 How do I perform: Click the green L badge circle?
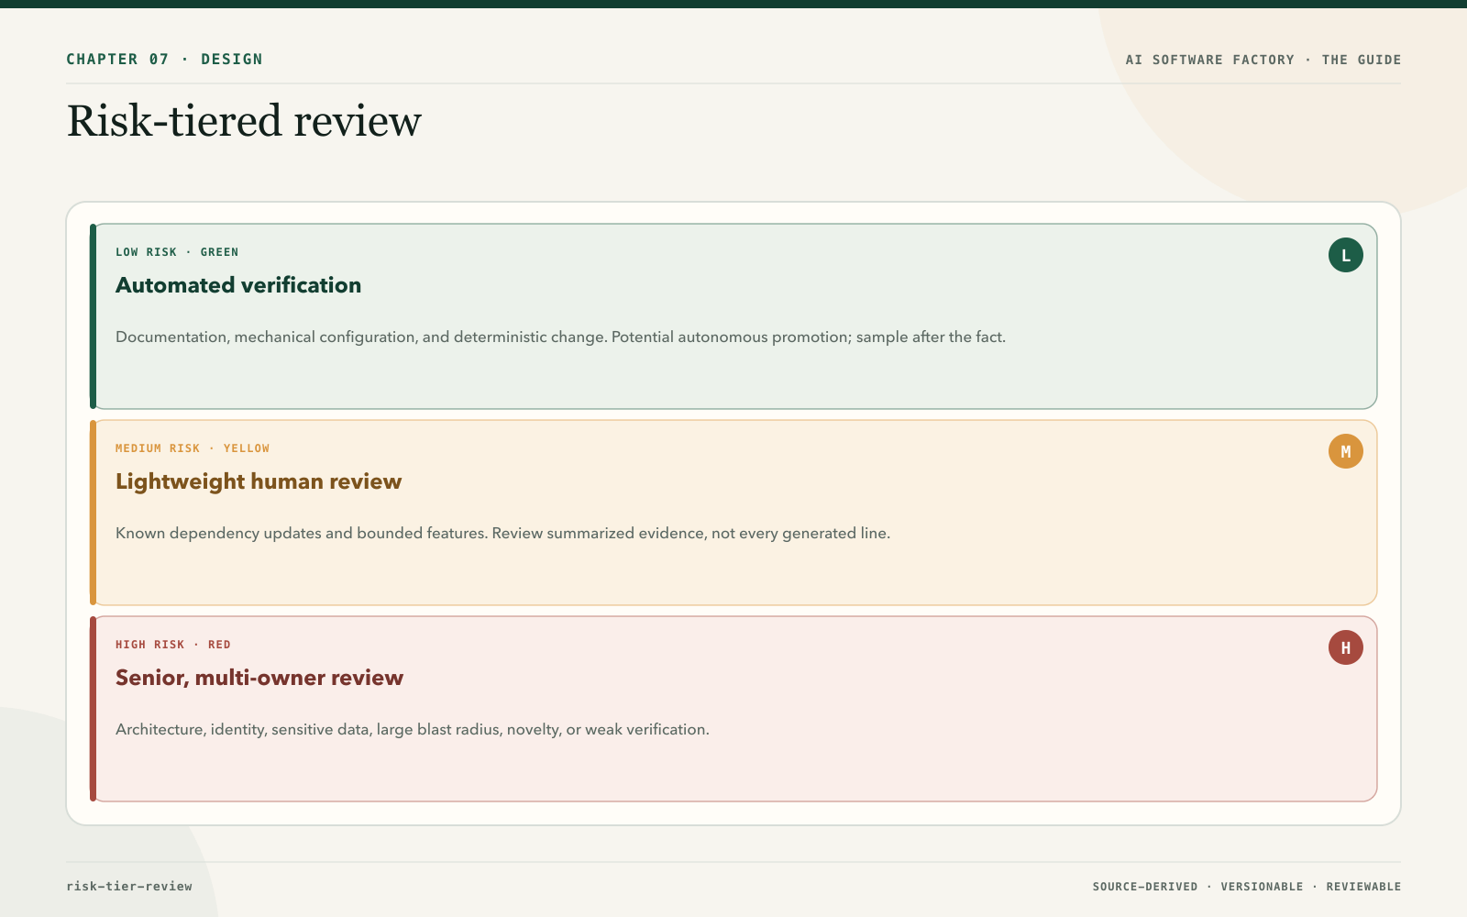pyautogui.click(x=1345, y=255)
